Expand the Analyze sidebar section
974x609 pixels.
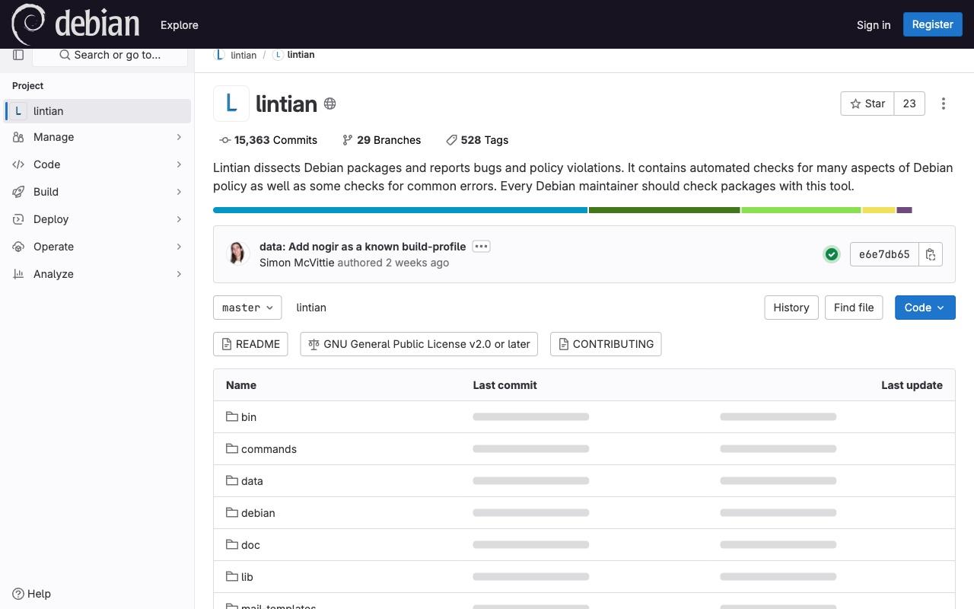[97, 274]
